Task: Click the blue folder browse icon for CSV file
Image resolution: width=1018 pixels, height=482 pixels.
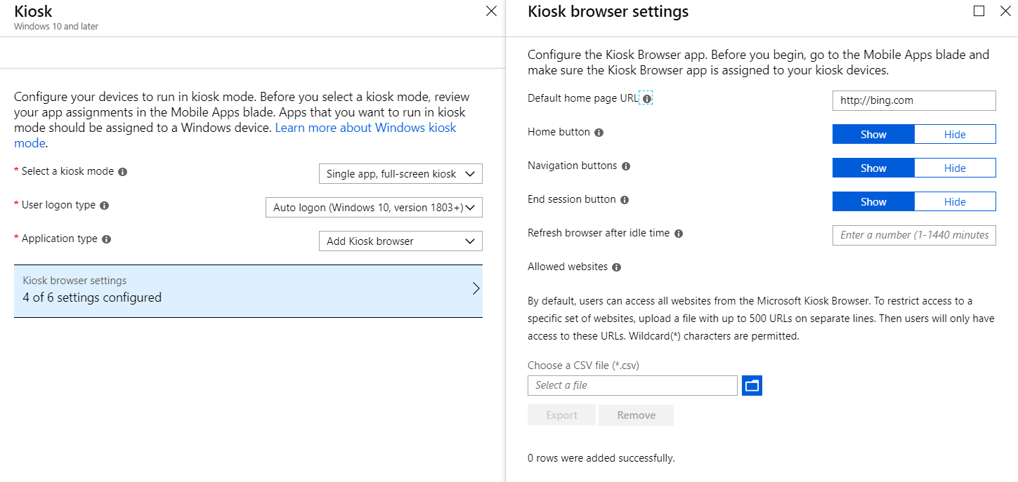Action: (x=752, y=385)
